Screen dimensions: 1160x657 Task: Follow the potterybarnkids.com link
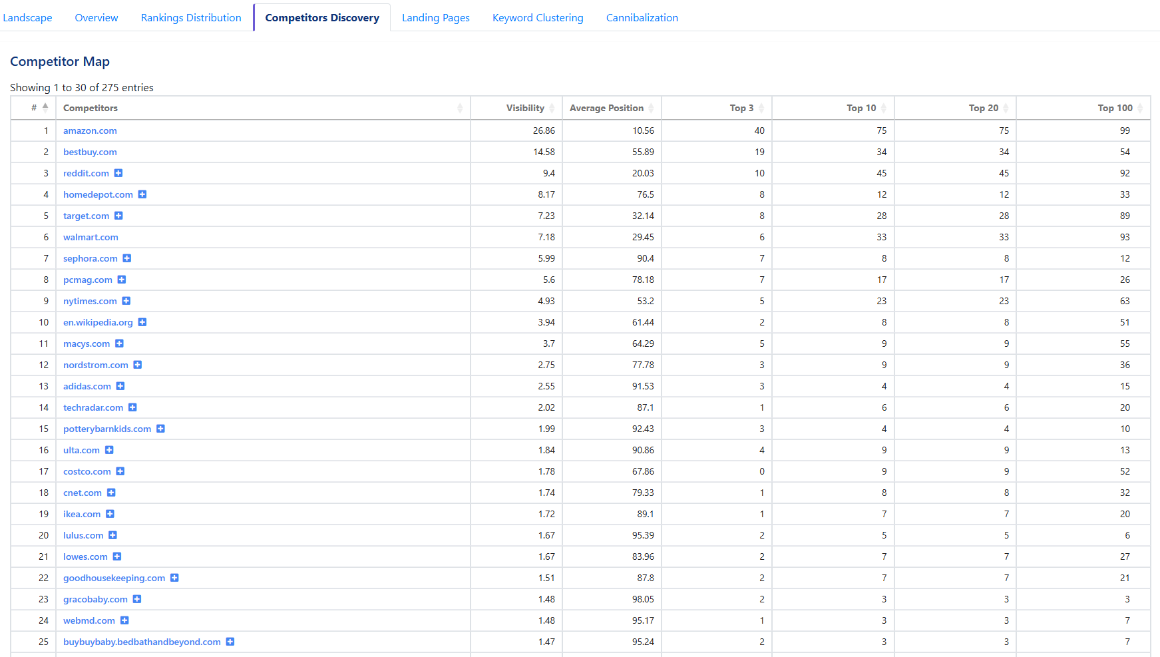pos(107,429)
